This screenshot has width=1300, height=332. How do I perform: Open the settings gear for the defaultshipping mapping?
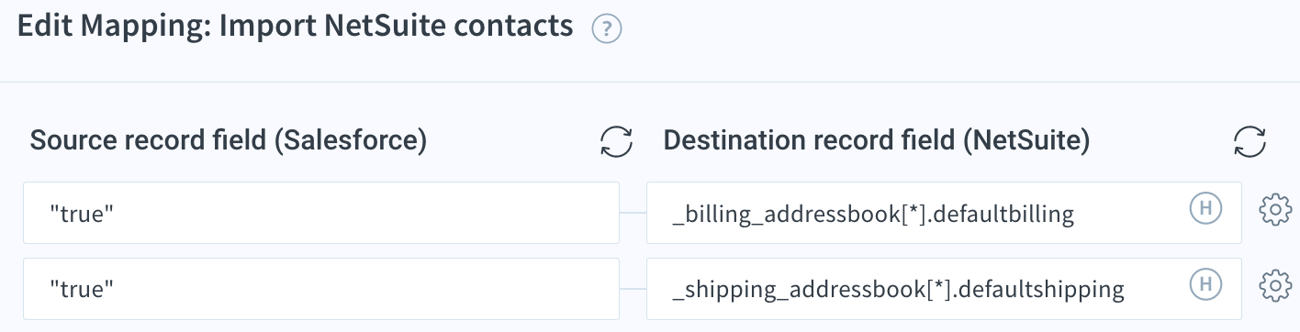(x=1275, y=286)
